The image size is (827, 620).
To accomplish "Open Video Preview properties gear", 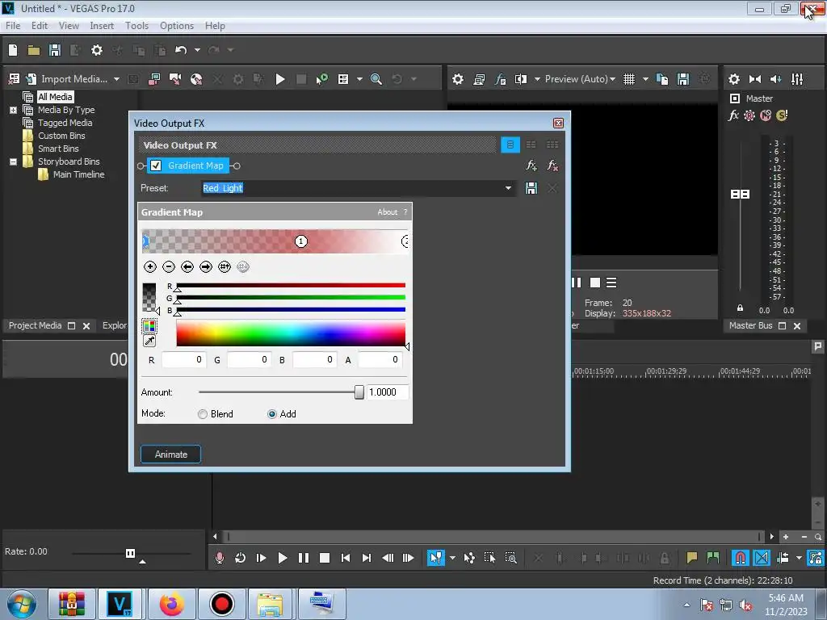I will pos(458,79).
